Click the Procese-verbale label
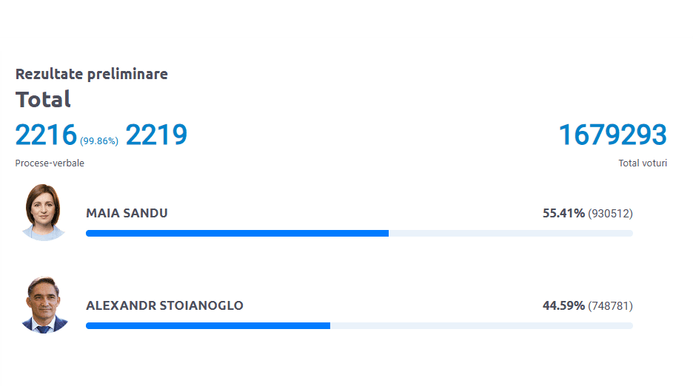693x386 pixels. (50, 163)
